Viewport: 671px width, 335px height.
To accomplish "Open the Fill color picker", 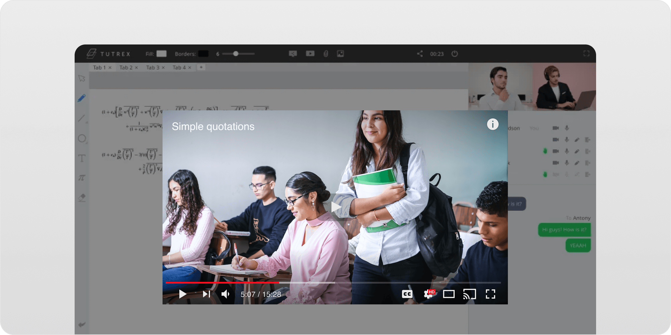I will point(162,54).
